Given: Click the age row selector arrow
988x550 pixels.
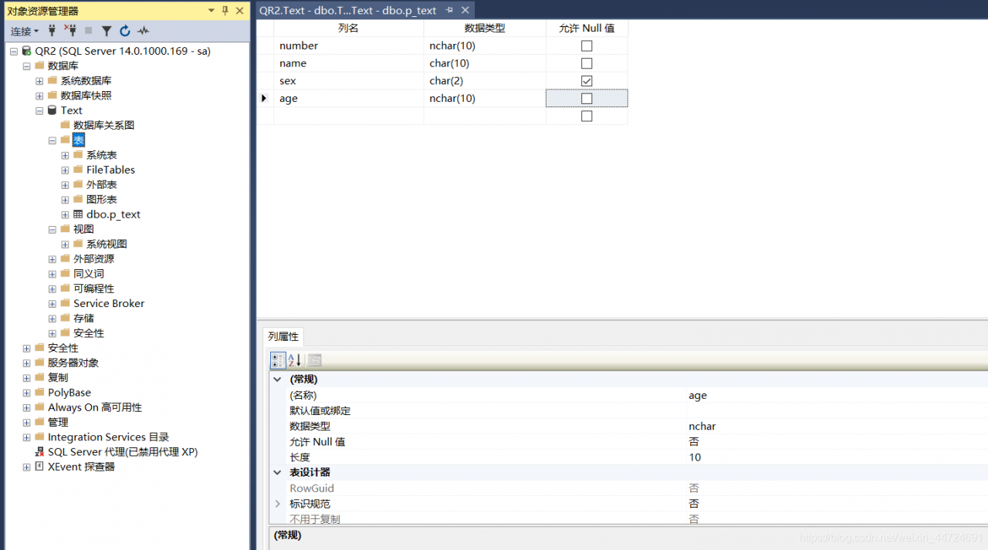Looking at the screenshot, I should click(x=265, y=99).
